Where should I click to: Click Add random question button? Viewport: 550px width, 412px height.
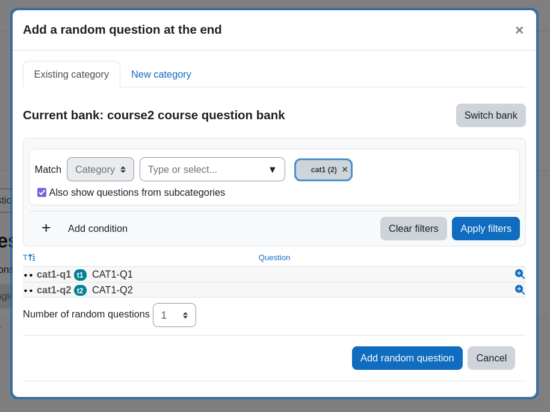(407, 358)
